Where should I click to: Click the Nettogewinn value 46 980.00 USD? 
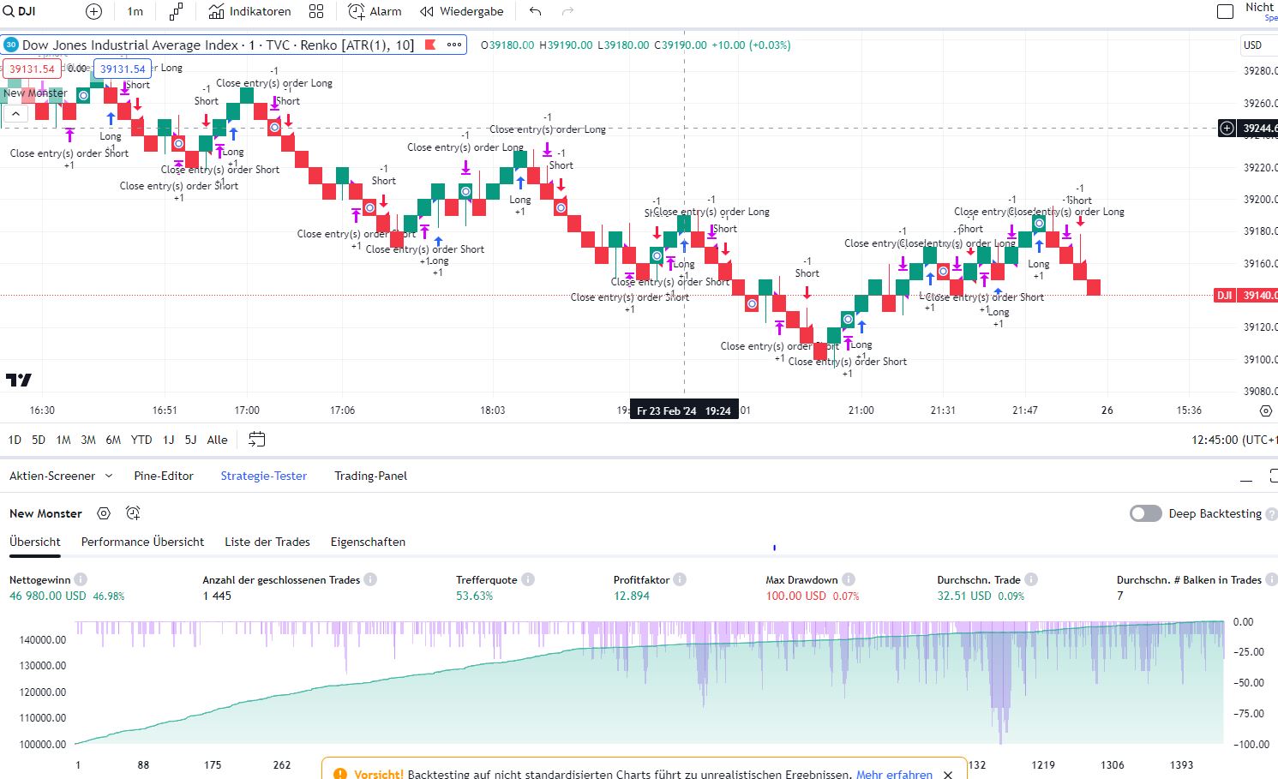48,596
